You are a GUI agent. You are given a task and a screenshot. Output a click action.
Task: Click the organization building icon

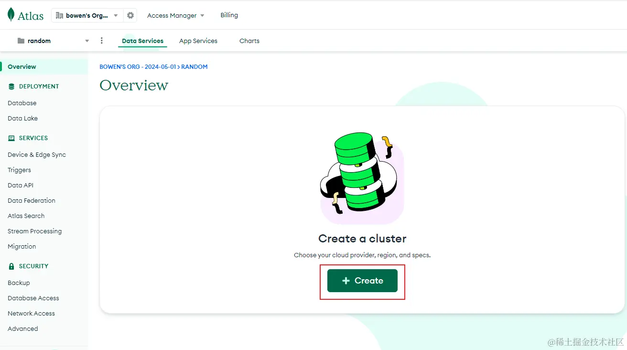[x=59, y=15]
